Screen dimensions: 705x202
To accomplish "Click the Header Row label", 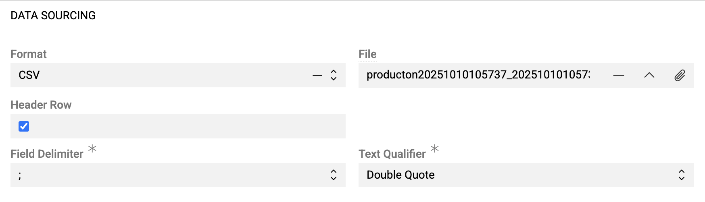I will coord(41,105).
